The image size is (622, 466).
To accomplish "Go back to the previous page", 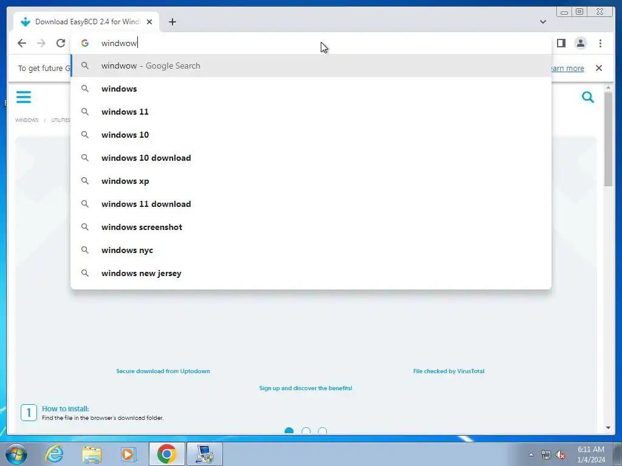I will click(22, 43).
